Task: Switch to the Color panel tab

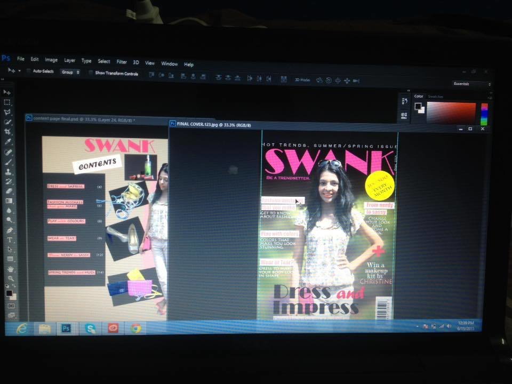Action: point(419,97)
